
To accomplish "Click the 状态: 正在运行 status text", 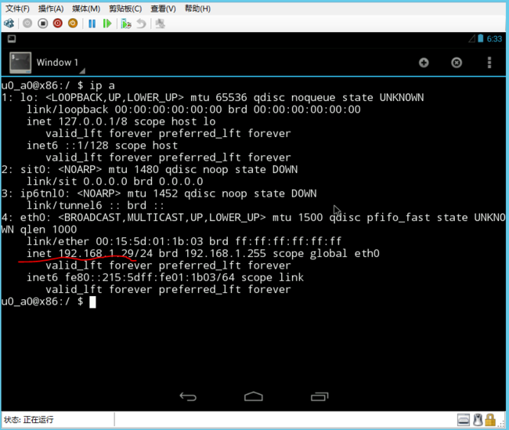I will click(28, 420).
